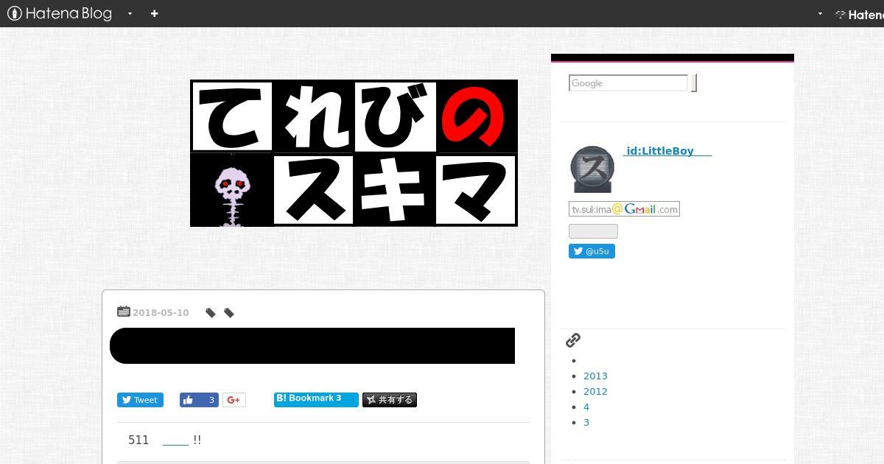Open the blog title banner image
The image size is (884, 464).
[x=354, y=153]
